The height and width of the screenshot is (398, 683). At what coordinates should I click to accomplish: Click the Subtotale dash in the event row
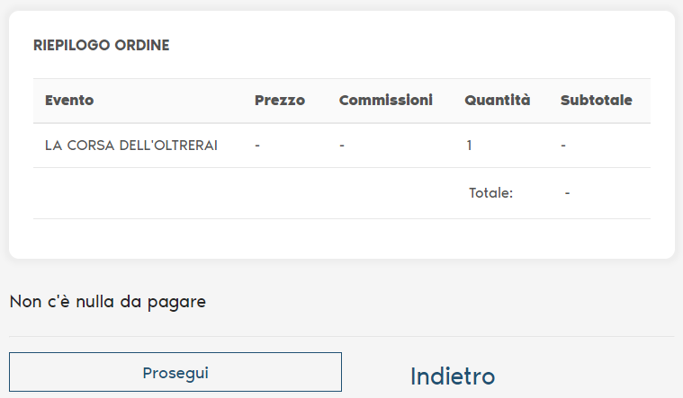(x=563, y=145)
